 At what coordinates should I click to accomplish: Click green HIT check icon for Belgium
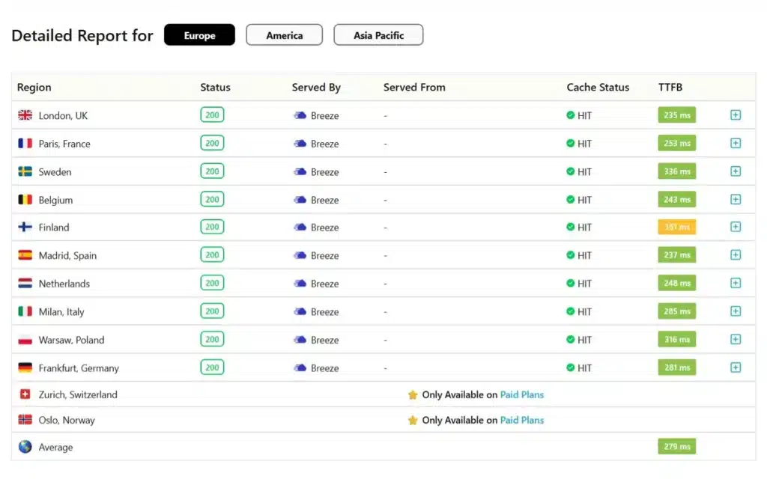[x=570, y=199]
